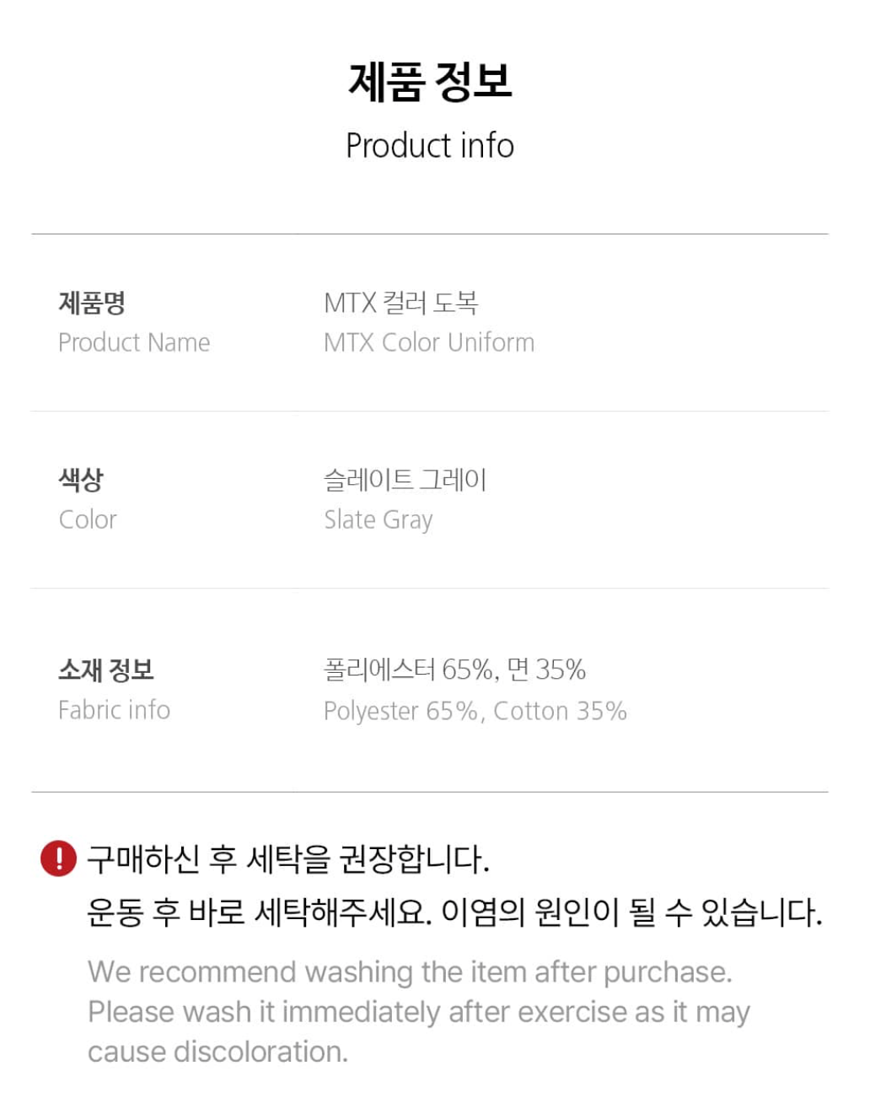Image resolution: width=875 pixels, height=1103 pixels.
Task: Click the 소재 정보 row label
Action: click(x=106, y=670)
